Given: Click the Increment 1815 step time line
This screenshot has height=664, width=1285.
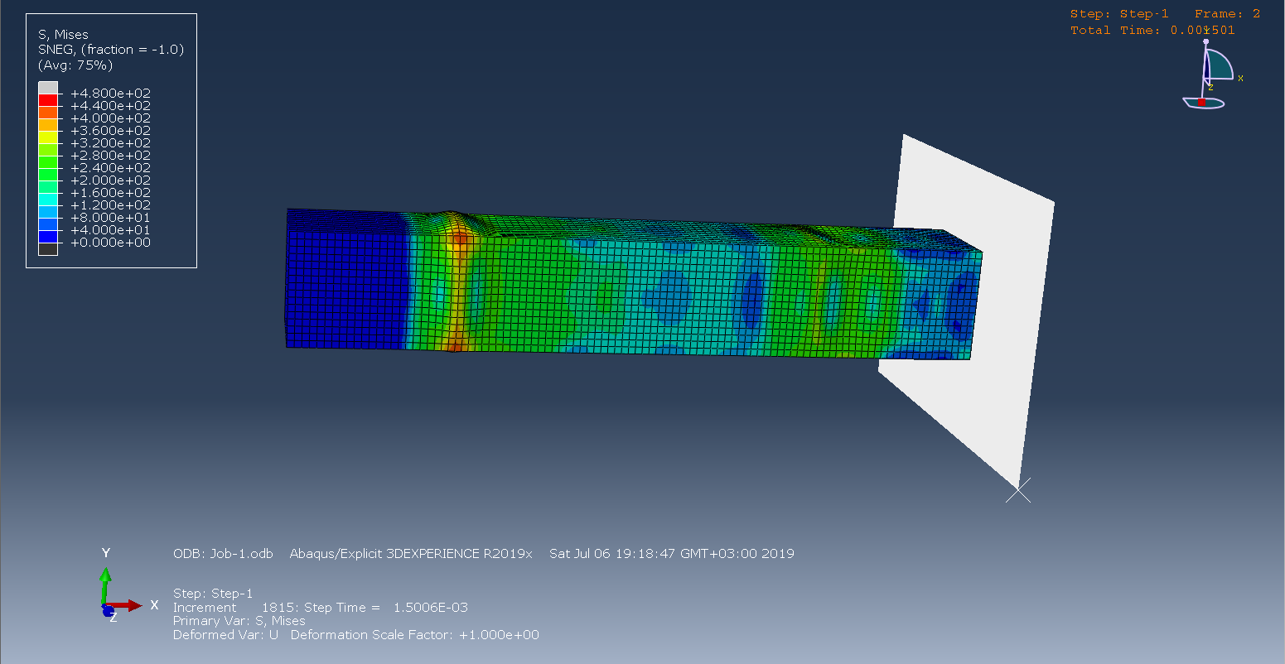Looking at the screenshot, I should click(x=321, y=608).
